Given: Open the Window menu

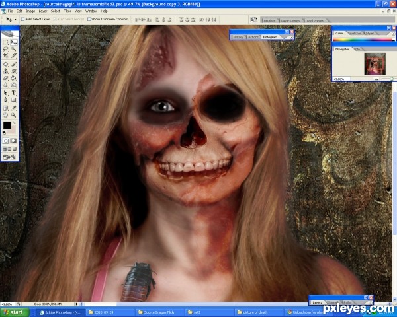Looking at the screenshot, I should tap(91, 11).
